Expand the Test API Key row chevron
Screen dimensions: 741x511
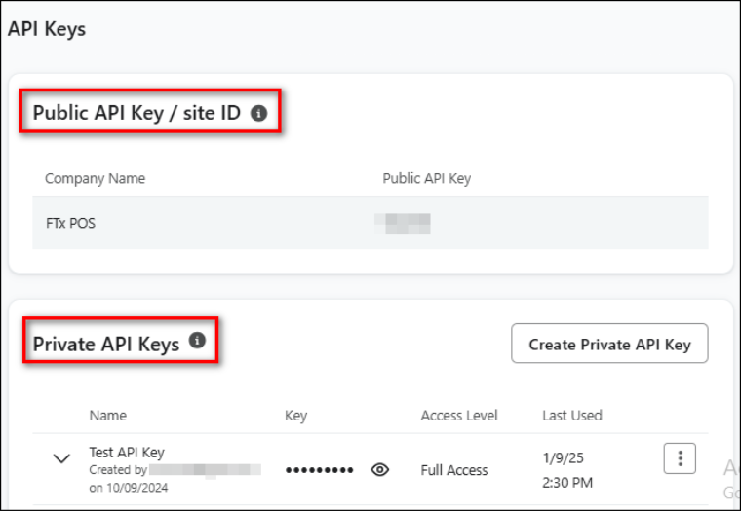pos(61,458)
